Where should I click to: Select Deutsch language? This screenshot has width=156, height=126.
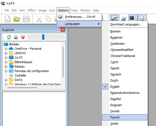pos(125,74)
